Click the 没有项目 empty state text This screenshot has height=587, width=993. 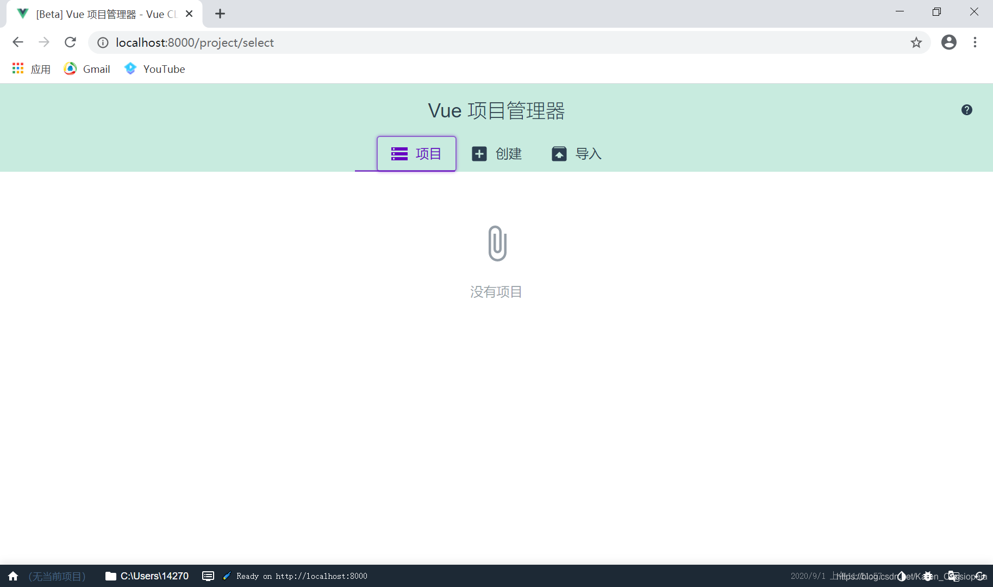click(x=496, y=292)
